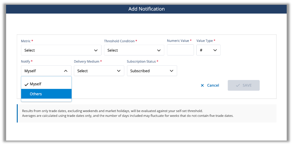The image size is (293, 145).
Task: Click the Add Notification title bar
Action: [x=146, y=9]
